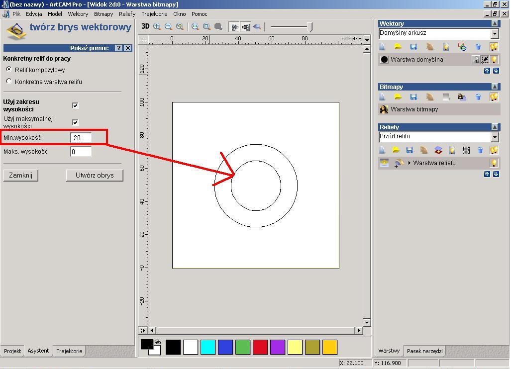The height and width of the screenshot is (369, 512).
Task: Open Przód relifu dropdown
Action: pyautogui.click(x=495, y=137)
